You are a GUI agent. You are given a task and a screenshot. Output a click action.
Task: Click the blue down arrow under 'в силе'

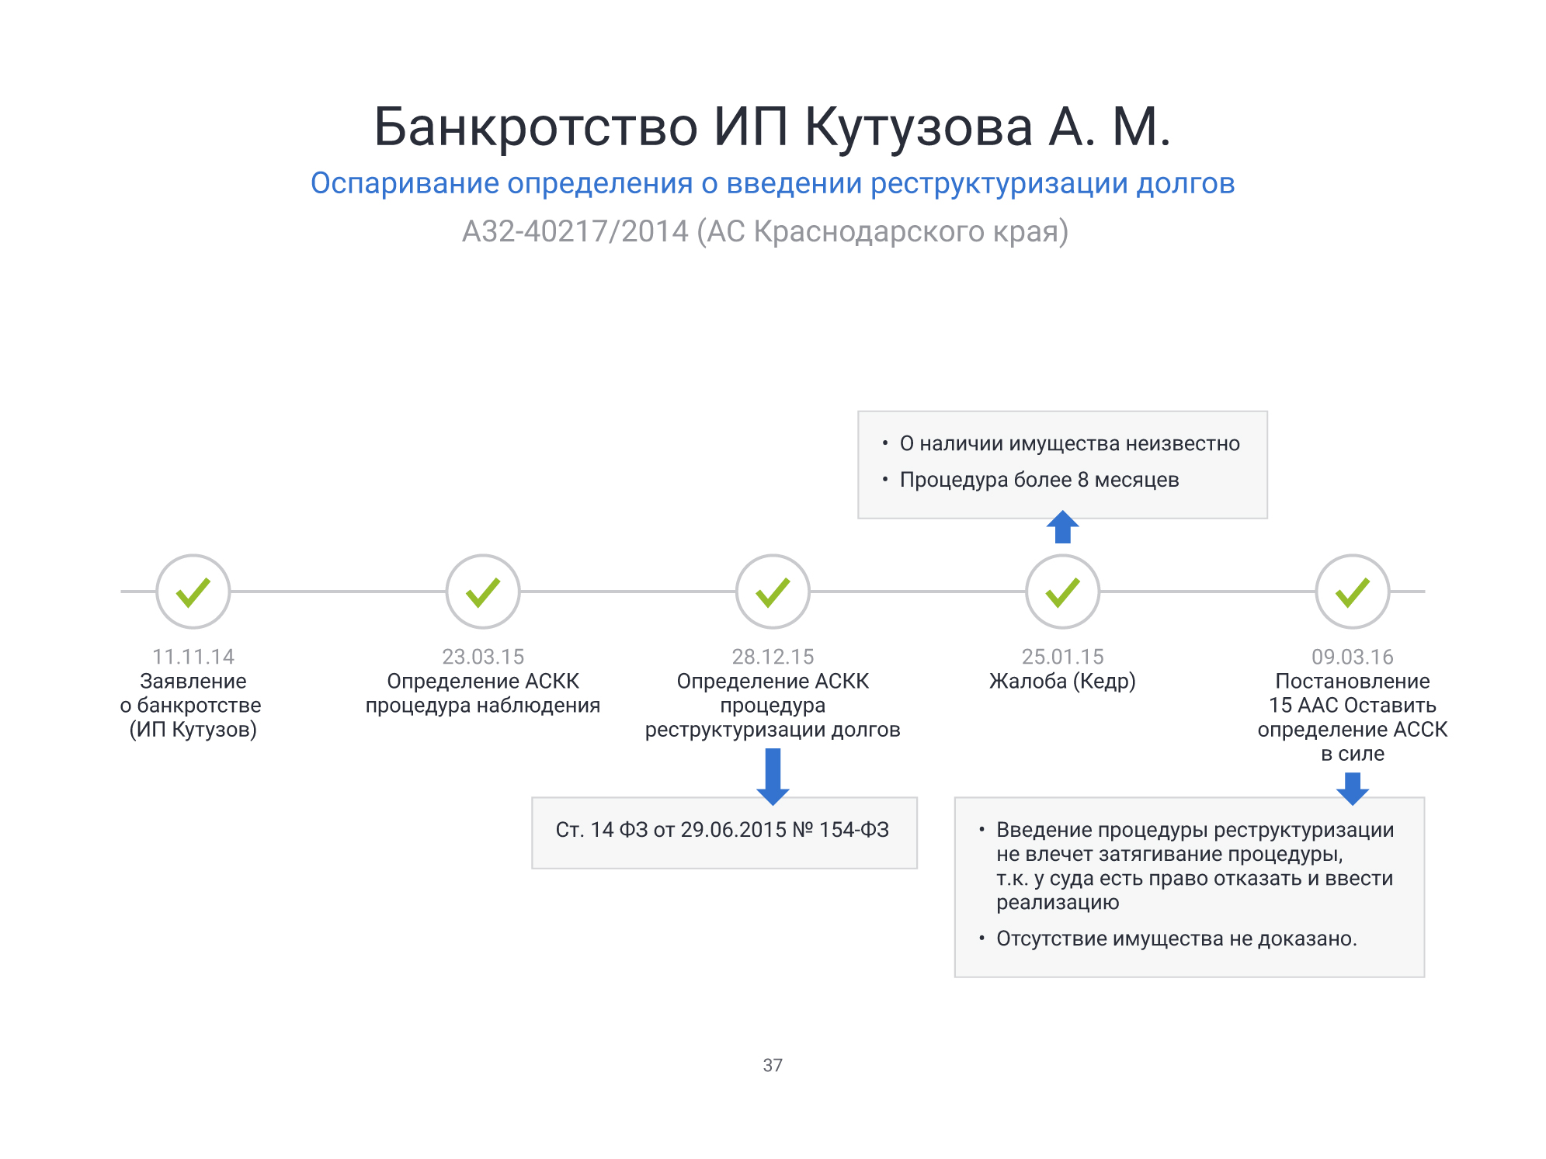point(1352,788)
